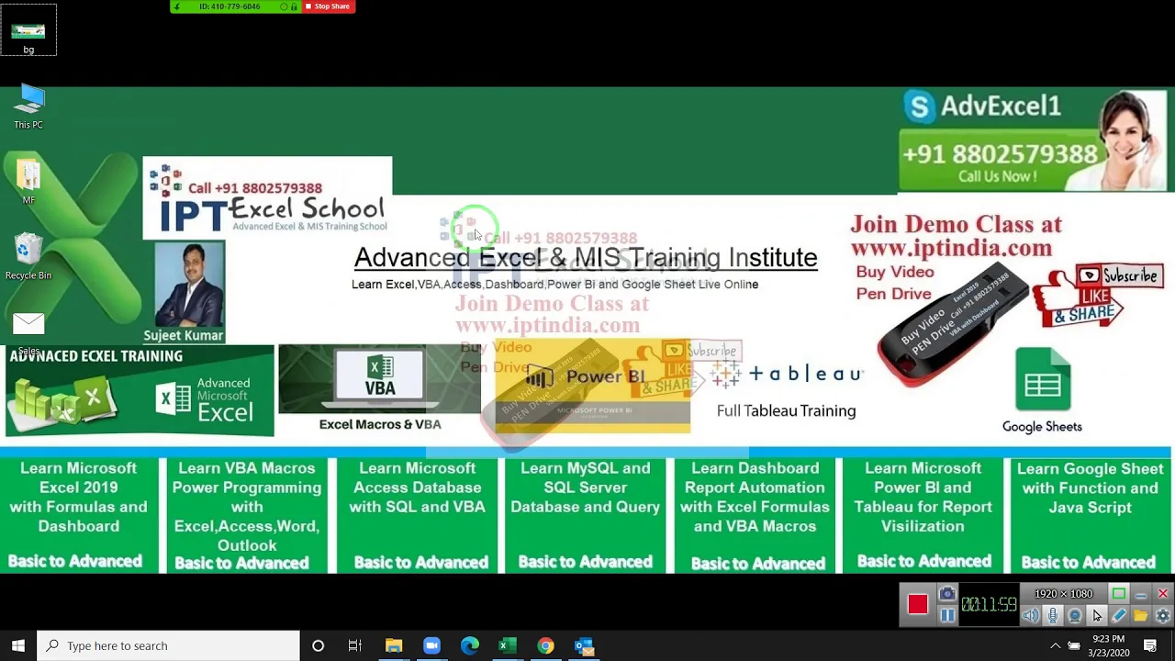Open the recorder drawing pencil tool
The image size is (1175, 661).
click(x=1119, y=616)
